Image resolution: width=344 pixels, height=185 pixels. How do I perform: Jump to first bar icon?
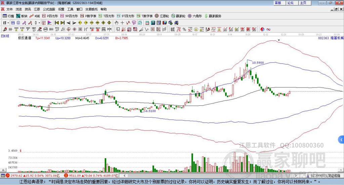pos(56,23)
